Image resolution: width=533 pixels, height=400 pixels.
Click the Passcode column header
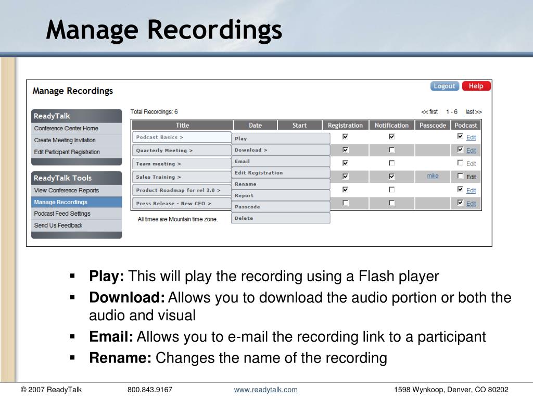(433, 125)
